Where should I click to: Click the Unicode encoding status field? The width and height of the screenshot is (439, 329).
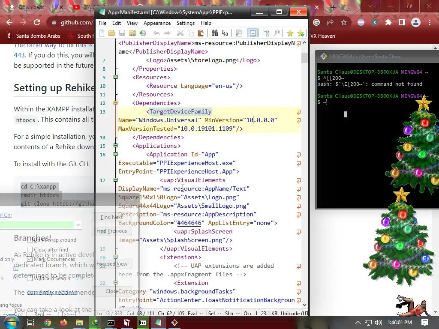coord(294,314)
